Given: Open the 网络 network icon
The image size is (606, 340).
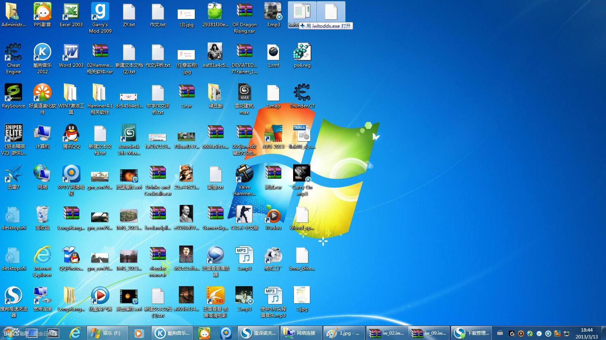Looking at the screenshot, I should click(x=42, y=177).
